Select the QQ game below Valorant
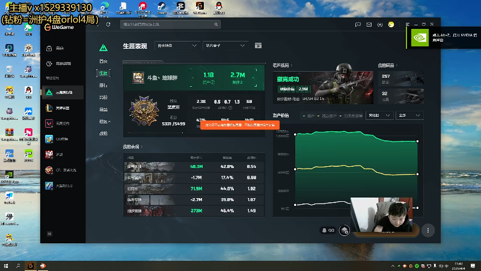481x271 pixels. 63,139
